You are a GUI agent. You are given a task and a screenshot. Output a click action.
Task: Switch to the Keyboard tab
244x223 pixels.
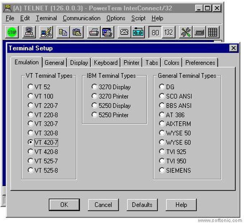pyautogui.click(x=105, y=63)
